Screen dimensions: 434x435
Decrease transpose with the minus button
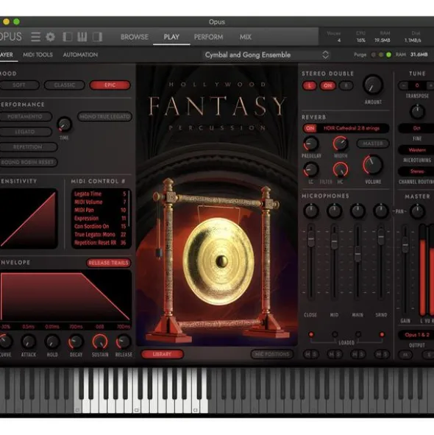[404, 85]
